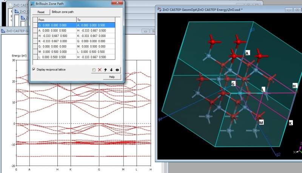This screenshot has height=173, width=302.
Task: Click the red X delete segment icon
Action: coord(100,70)
